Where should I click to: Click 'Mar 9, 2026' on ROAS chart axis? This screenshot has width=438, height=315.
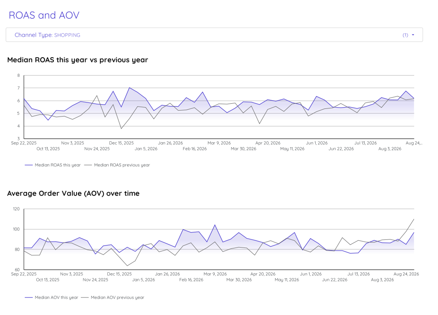(x=219, y=143)
